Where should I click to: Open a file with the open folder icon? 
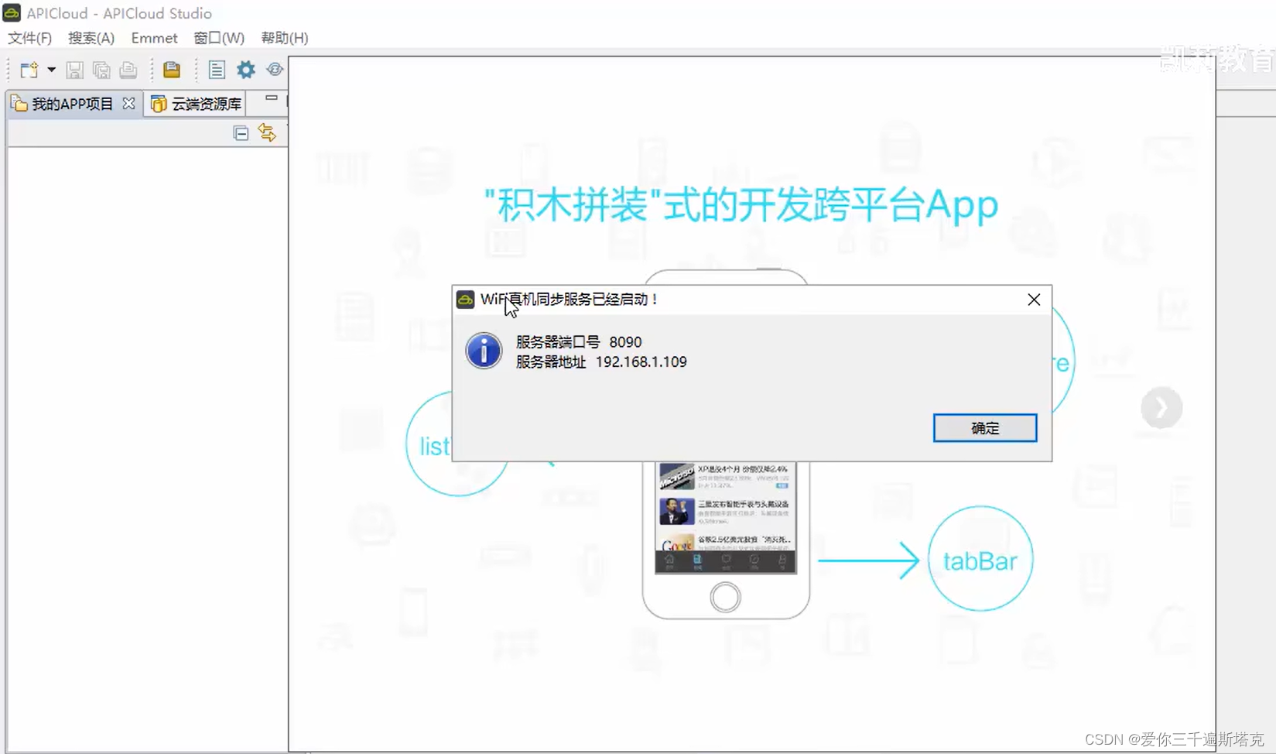click(x=171, y=70)
